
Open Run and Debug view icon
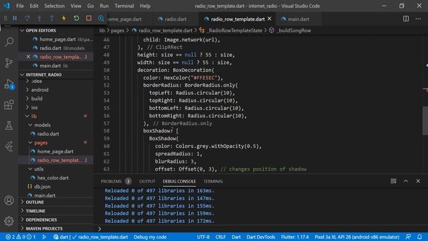tap(9, 84)
